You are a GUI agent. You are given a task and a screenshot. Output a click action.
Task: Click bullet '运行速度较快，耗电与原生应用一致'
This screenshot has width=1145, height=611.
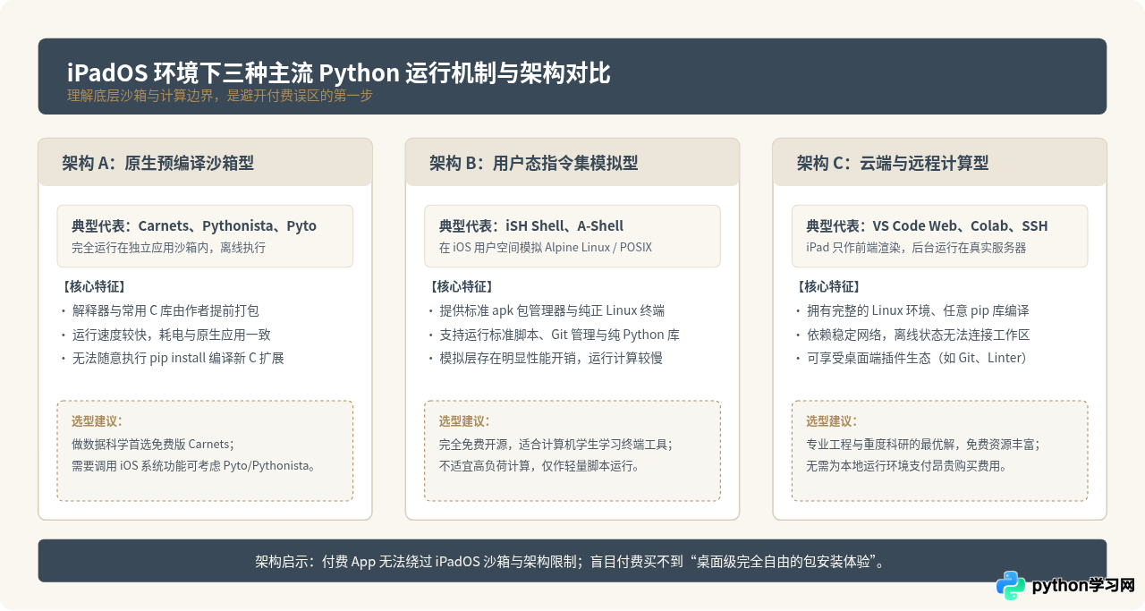[171, 335]
